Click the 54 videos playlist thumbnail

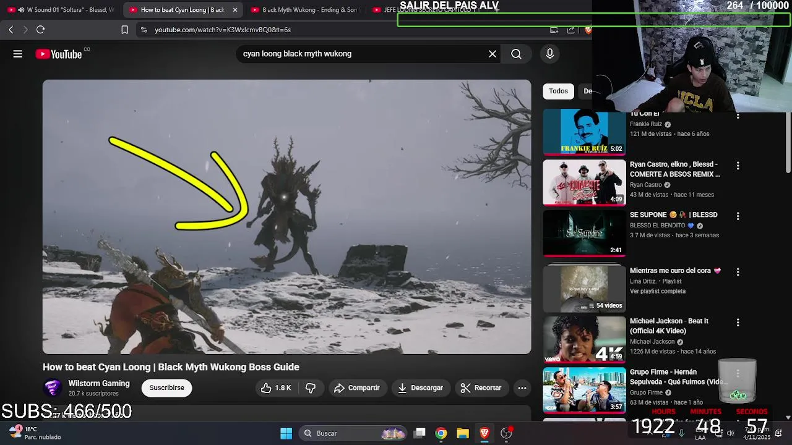tap(584, 289)
